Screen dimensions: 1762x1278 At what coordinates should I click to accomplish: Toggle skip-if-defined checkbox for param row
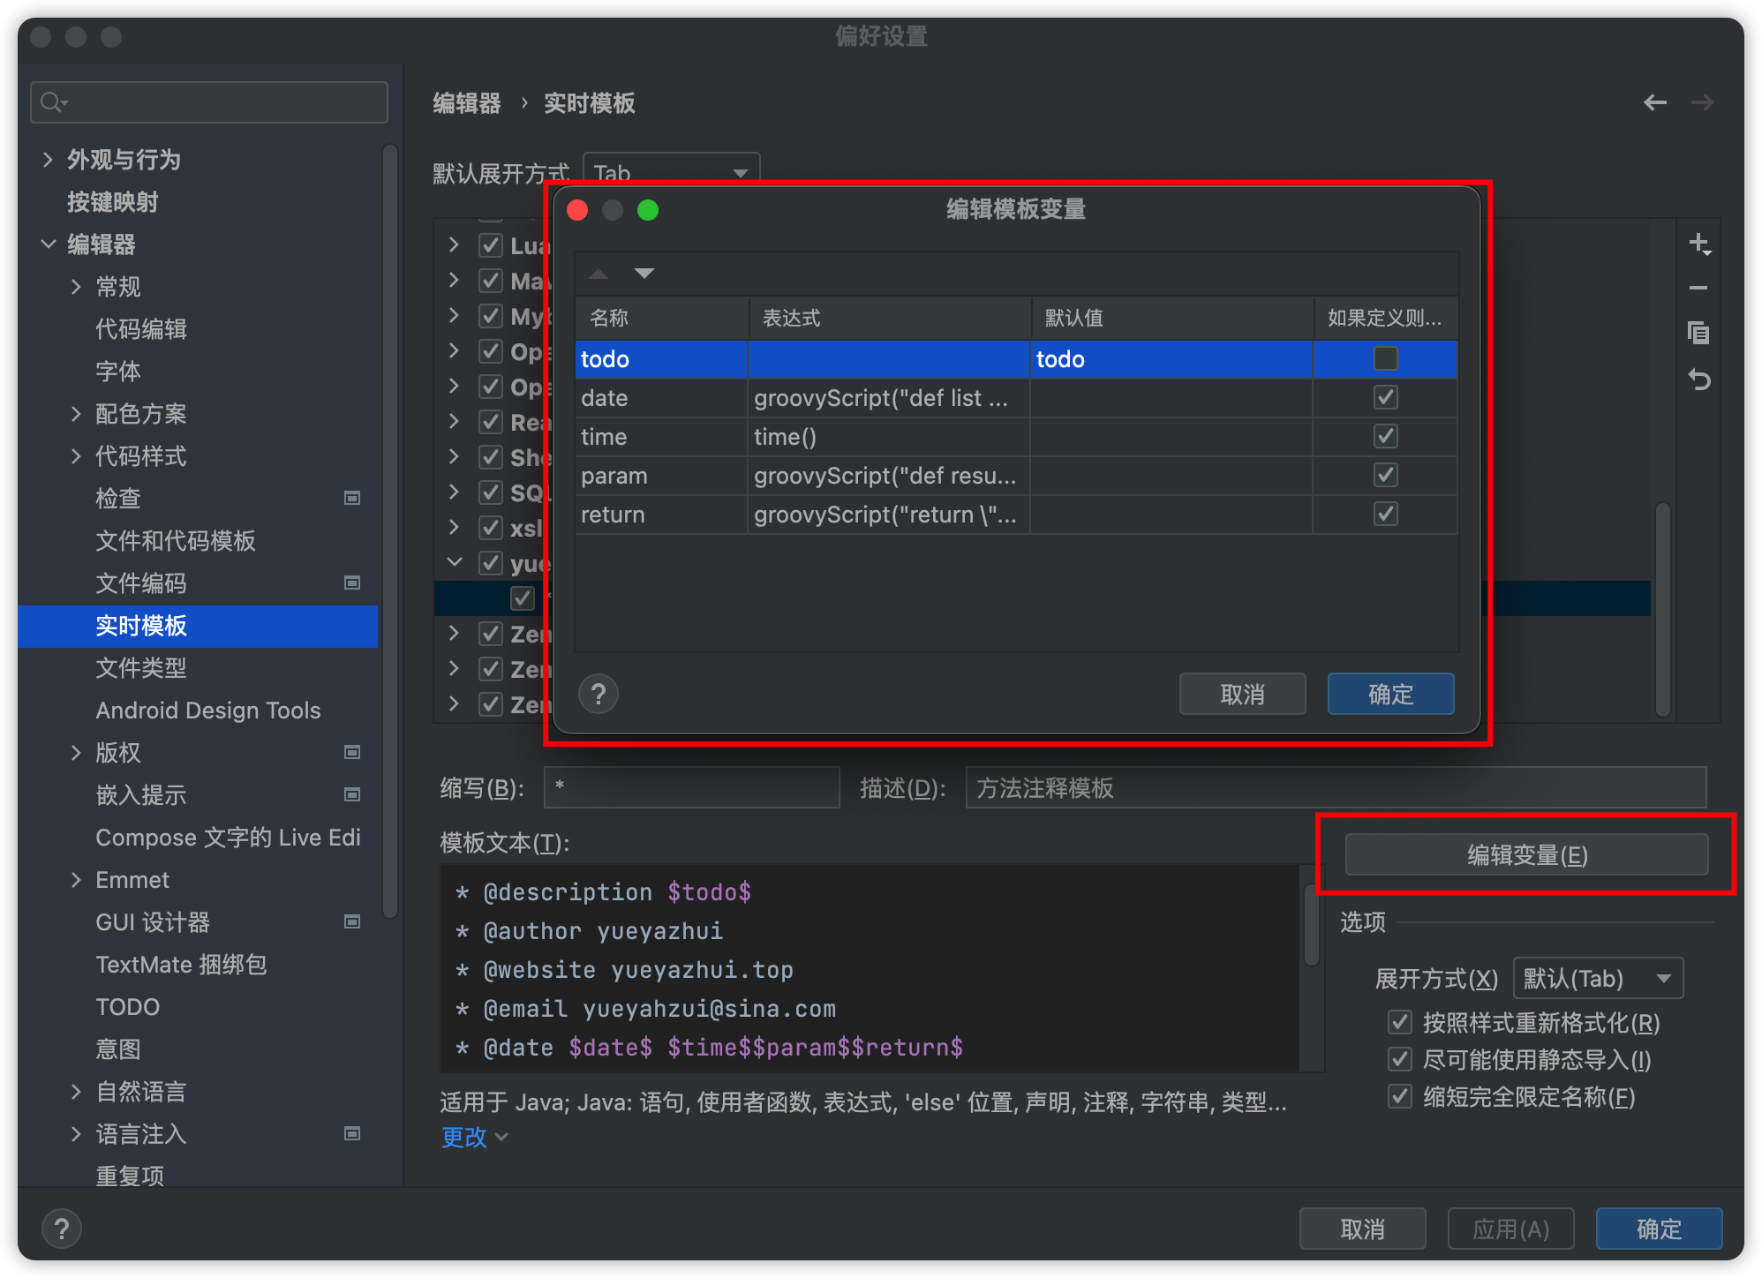click(x=1386, y=475)
